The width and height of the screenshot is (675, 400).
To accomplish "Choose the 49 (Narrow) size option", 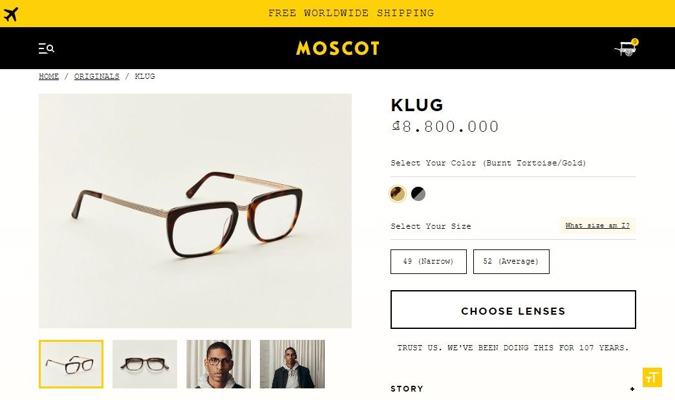I will point(428,262).
